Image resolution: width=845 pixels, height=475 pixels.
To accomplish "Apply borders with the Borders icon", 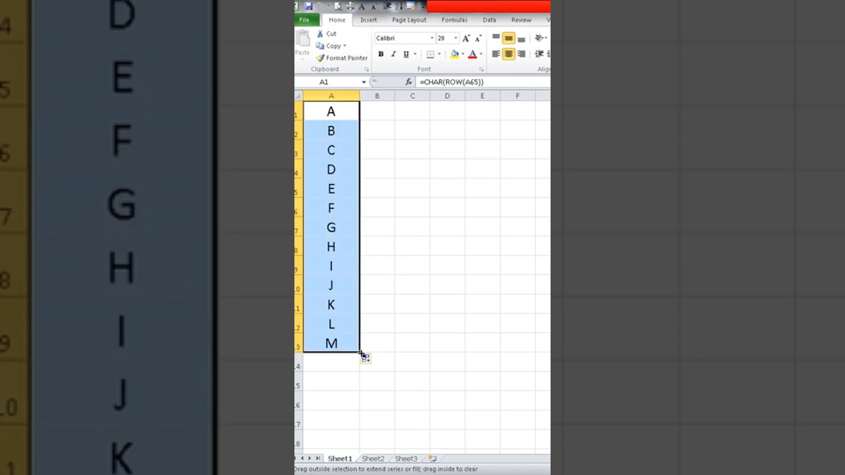I will click(x=430, y=54).
